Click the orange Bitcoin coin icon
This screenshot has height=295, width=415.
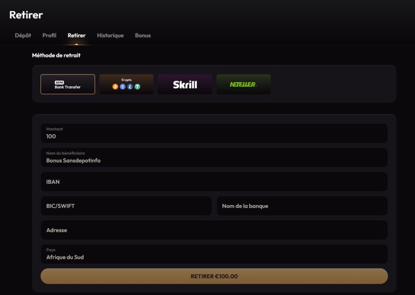116,87
